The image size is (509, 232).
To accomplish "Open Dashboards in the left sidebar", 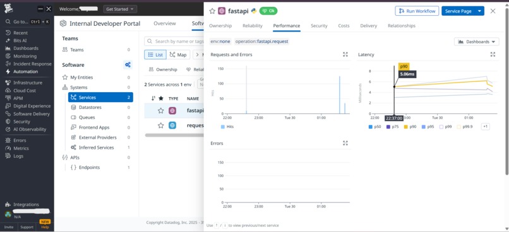I will click(x=26, y=49).
